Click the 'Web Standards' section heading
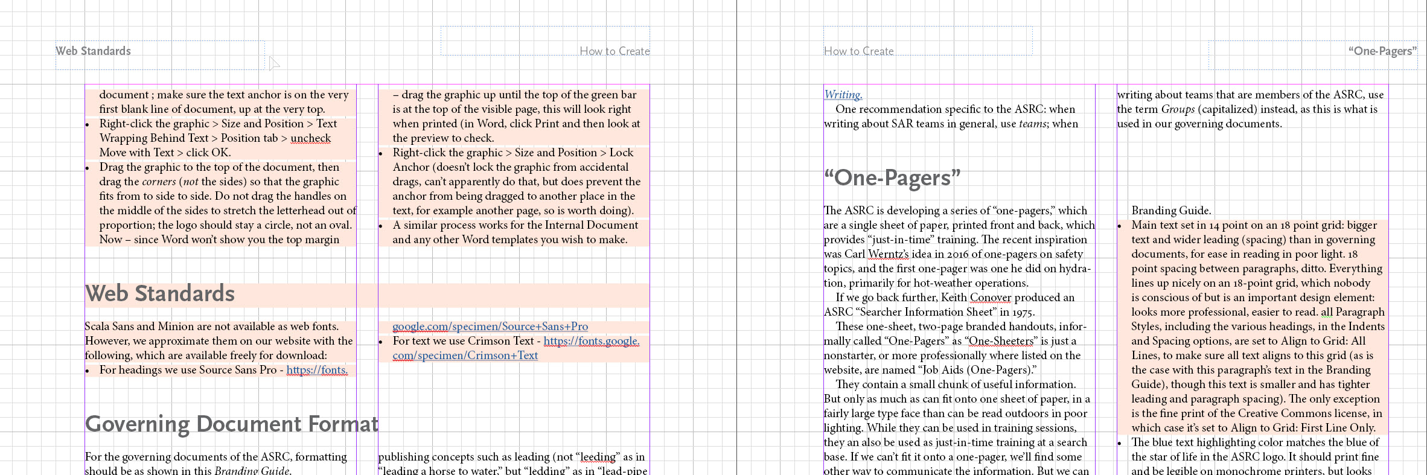1427x475 pixels. point(160,293)
